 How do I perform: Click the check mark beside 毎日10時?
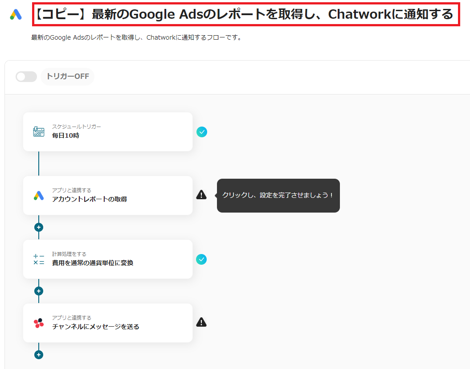click(x=202, y=132)
